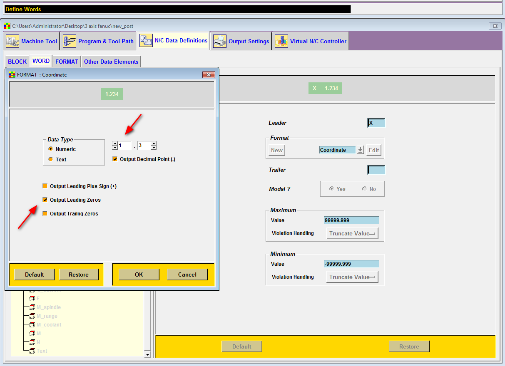Click Cancel in FORMAT dialog
505x366 pixels.
click(187, 274)
